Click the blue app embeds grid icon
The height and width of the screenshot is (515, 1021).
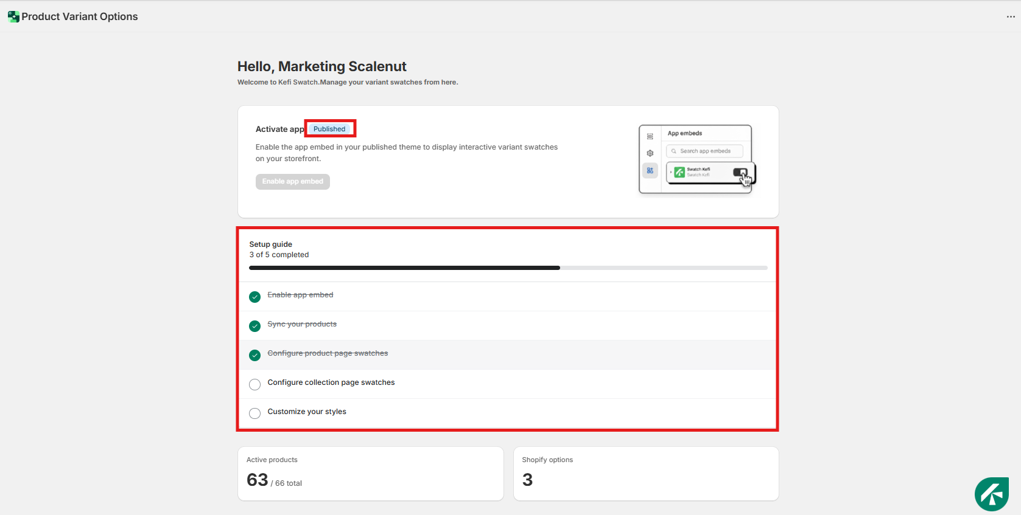[x=650, y=171]
